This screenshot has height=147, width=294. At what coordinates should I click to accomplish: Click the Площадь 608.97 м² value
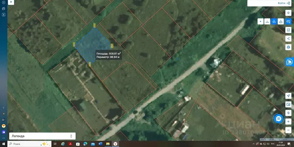point(109,53)
